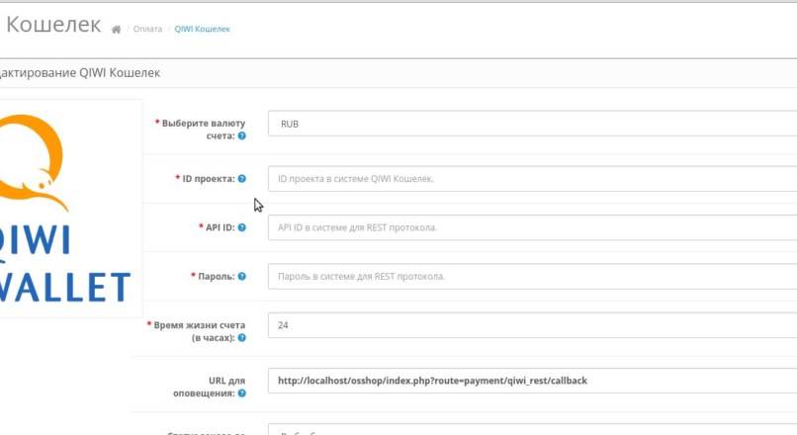The width and height of the screenshot is (797, 435).
Task: Focus the Пароль input field
Action: pos(532,276)
